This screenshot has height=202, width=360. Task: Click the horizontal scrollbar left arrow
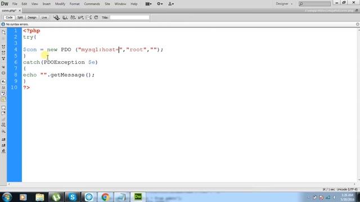click(x=9, y=184)
